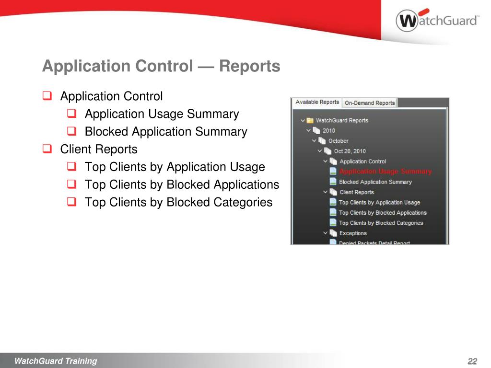Click the Exceptions group icon
491x368 pixels.
click(x=333, y=233)
